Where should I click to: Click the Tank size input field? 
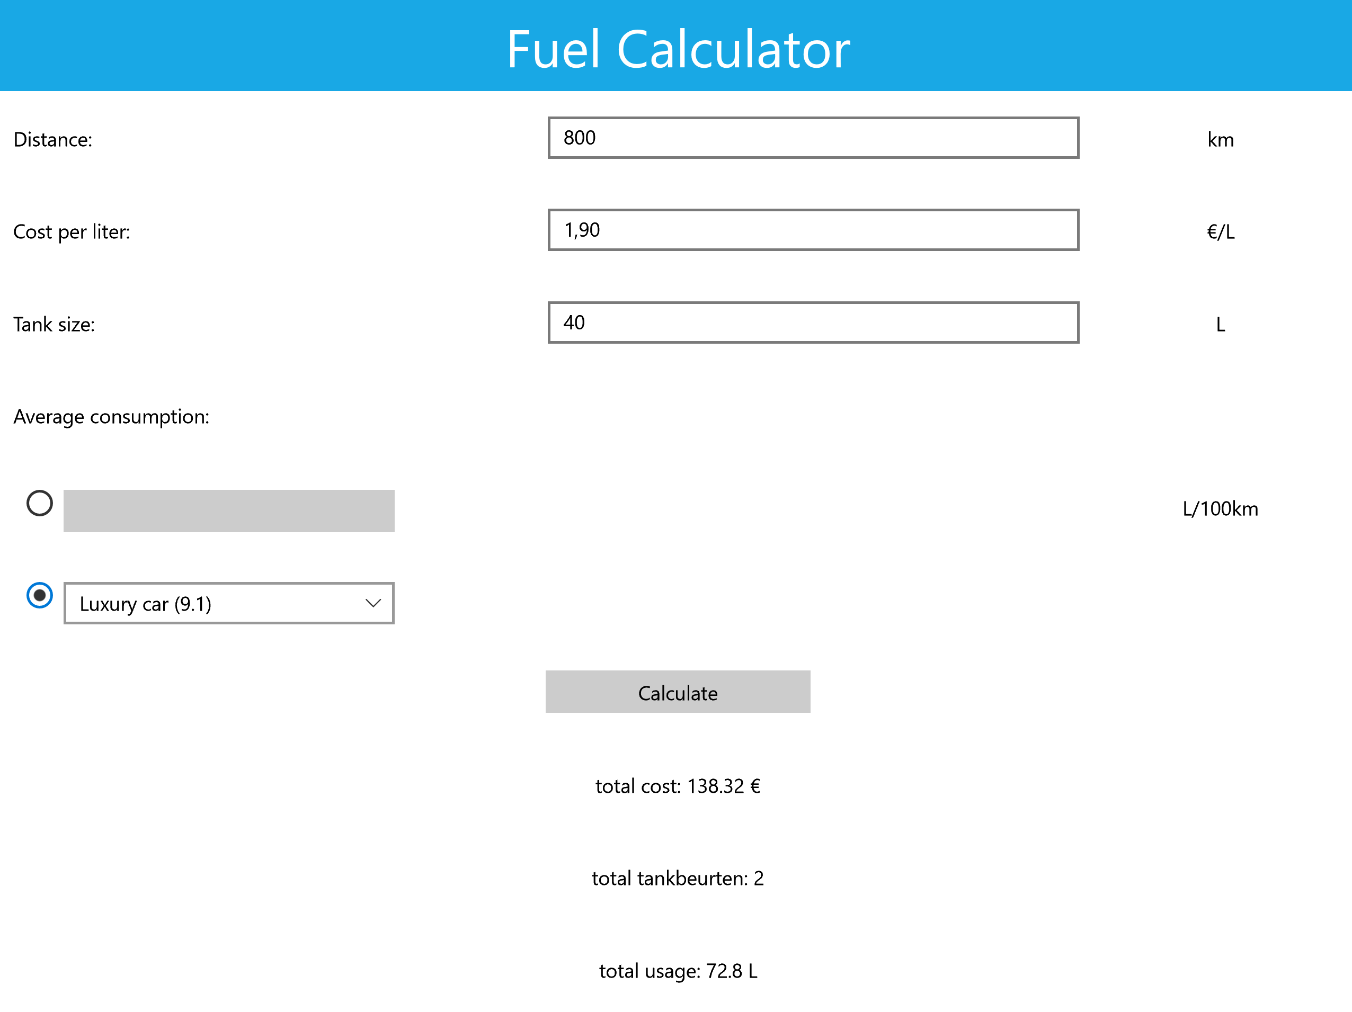coord(813,323)
